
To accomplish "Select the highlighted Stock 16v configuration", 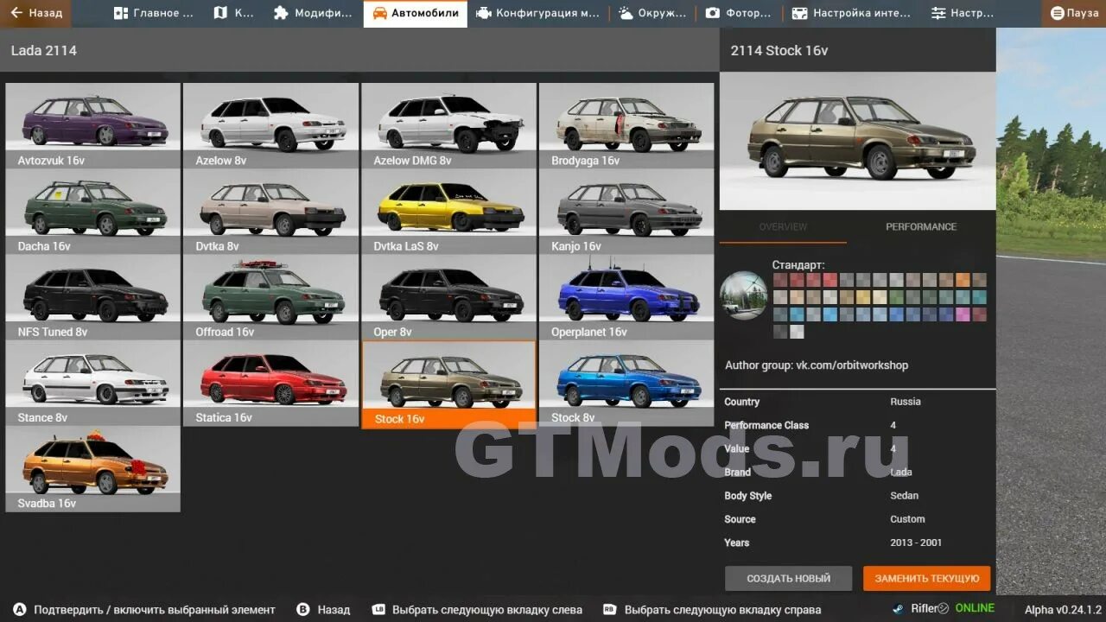I will tap(448, 384).
